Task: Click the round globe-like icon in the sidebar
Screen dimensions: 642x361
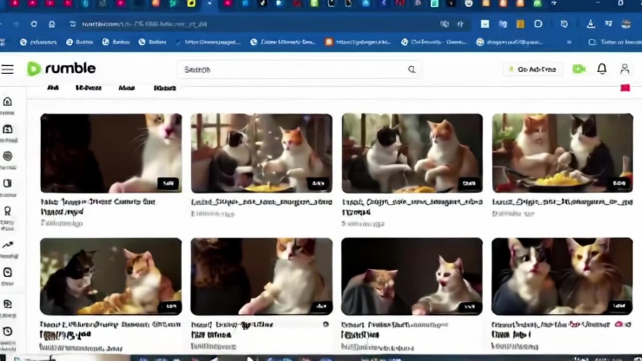Action: point(8,156)
